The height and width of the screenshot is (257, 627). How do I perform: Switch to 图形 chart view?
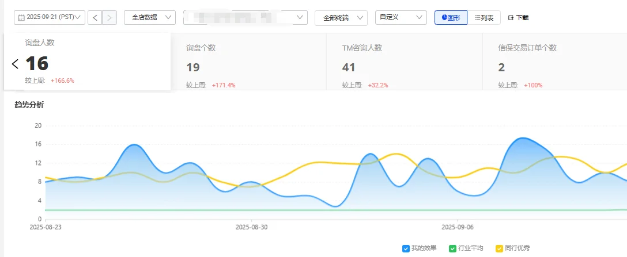451,18
